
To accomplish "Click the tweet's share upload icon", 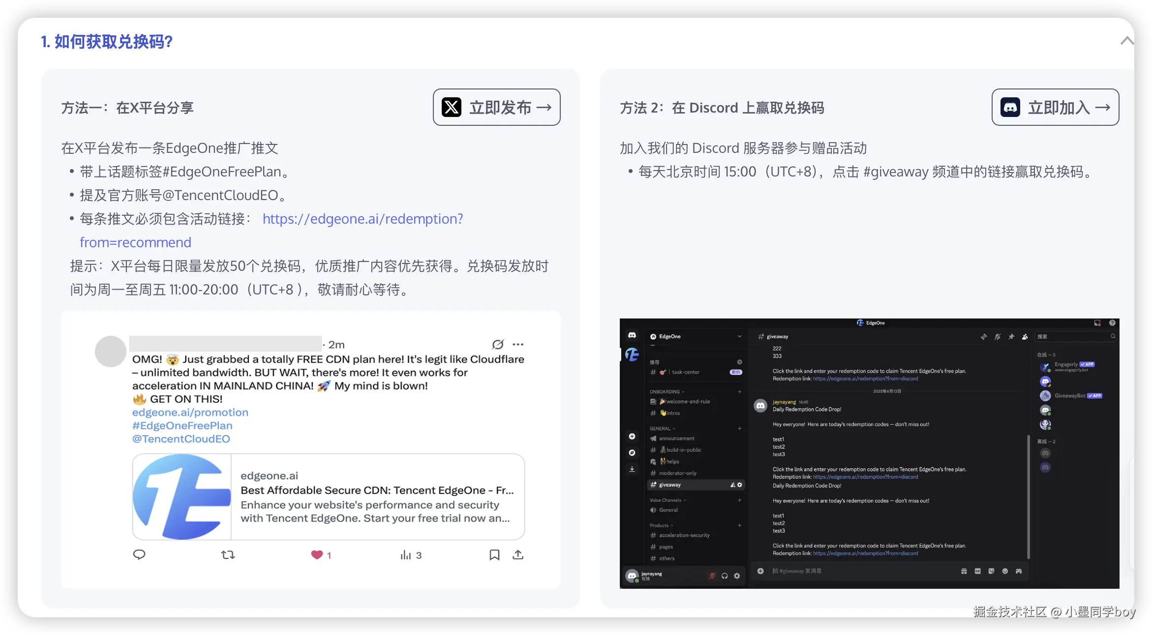I will (x=518, y=555).
